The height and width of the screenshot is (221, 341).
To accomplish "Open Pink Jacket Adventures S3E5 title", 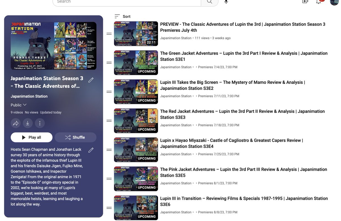I will coord(244,172).
